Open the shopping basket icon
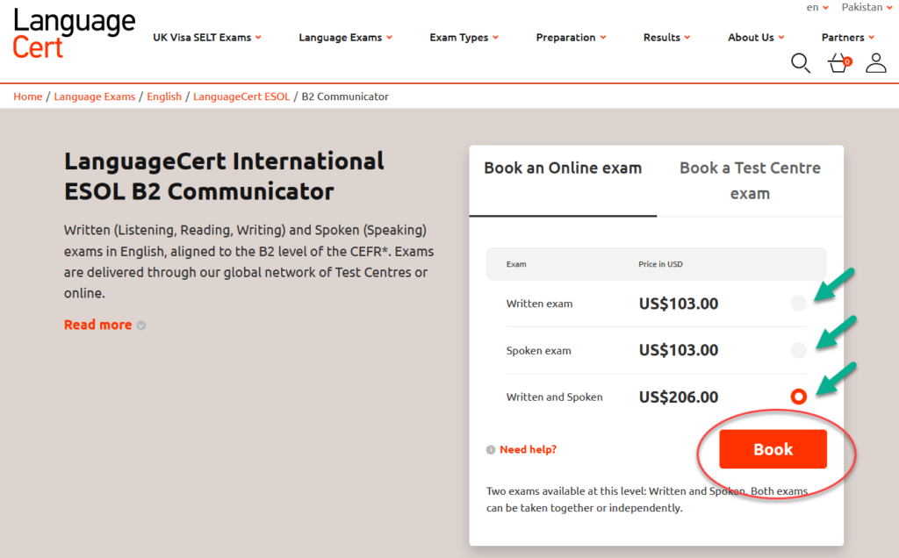 coord(838,63)
